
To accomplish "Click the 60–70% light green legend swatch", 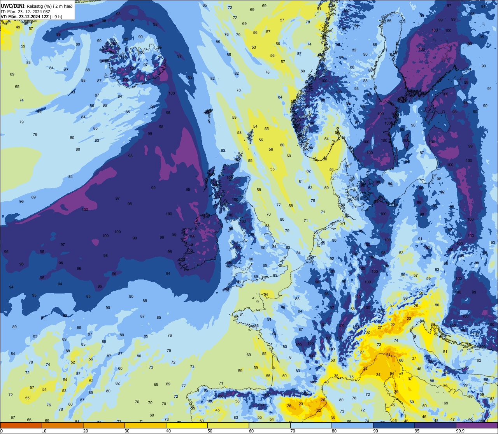I will pyautogui.click(x=270, y=425).
